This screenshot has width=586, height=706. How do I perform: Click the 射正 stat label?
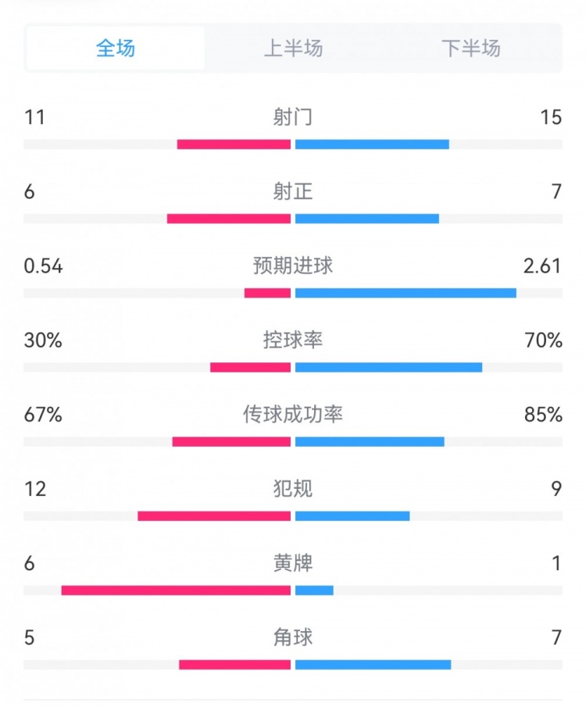(293, 191)
